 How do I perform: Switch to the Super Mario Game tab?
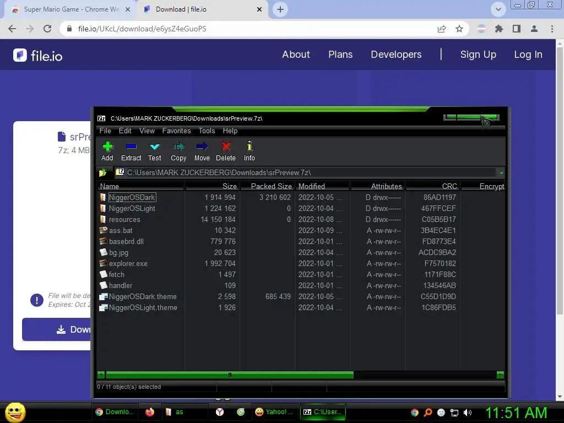pos(69,9)
